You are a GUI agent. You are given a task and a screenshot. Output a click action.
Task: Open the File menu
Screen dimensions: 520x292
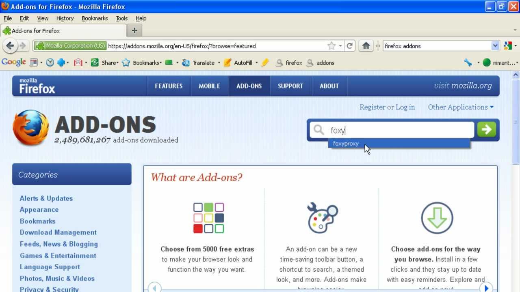(x=8, y=18)
